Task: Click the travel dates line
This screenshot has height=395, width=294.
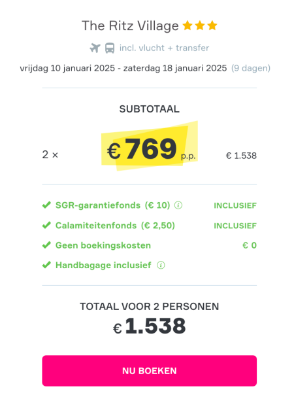Action: tap(123, 68)
